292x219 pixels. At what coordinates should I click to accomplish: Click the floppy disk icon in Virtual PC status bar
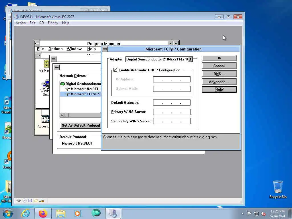pos(30,200)
